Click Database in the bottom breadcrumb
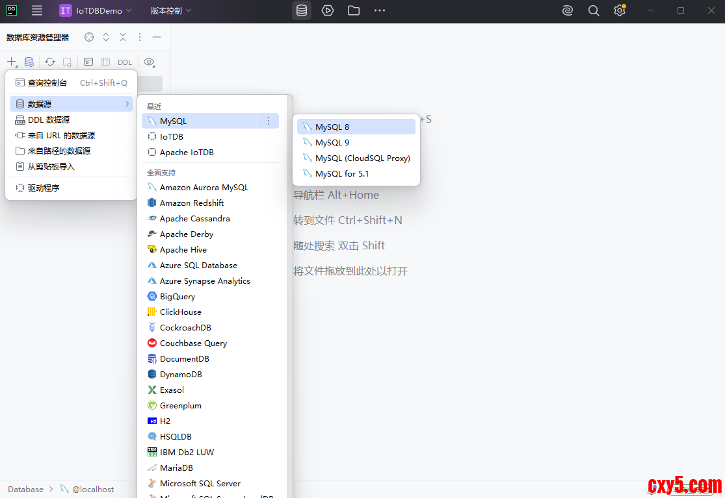725x498 pixels. (x=26, y=489)
